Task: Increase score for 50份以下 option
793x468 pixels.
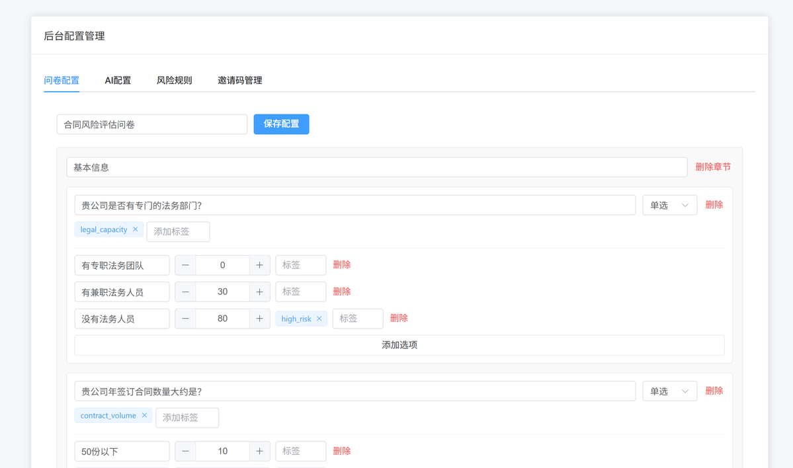Action: click(x=259, y=451)
